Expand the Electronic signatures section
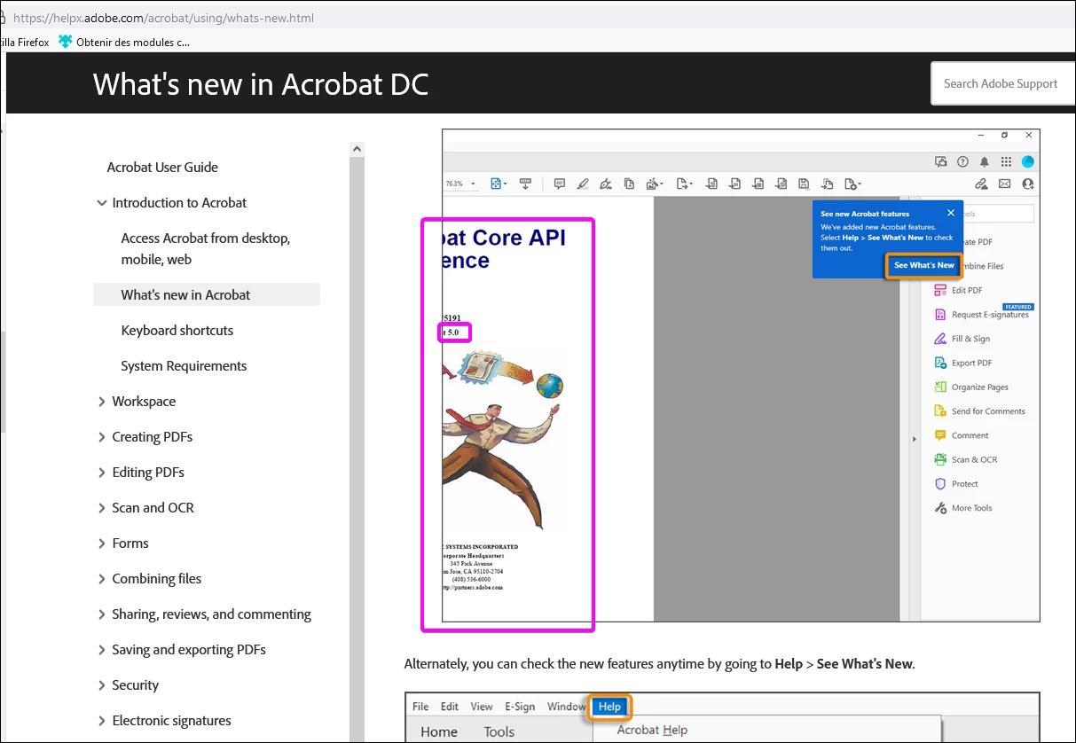 click(101, 721)
